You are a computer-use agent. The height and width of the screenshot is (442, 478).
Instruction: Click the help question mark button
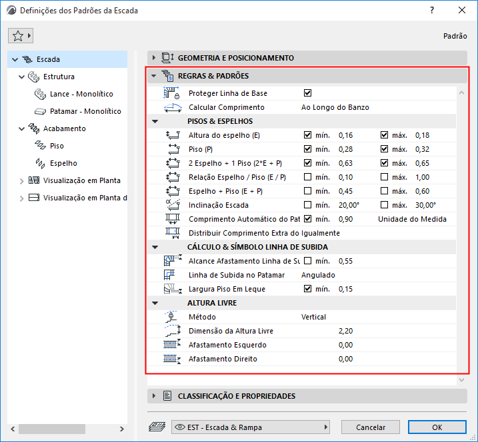431,10
